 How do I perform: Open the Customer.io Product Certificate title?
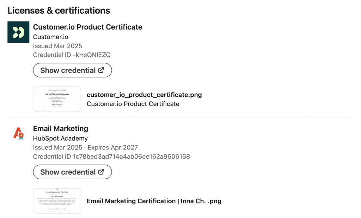tap(87, 27)
